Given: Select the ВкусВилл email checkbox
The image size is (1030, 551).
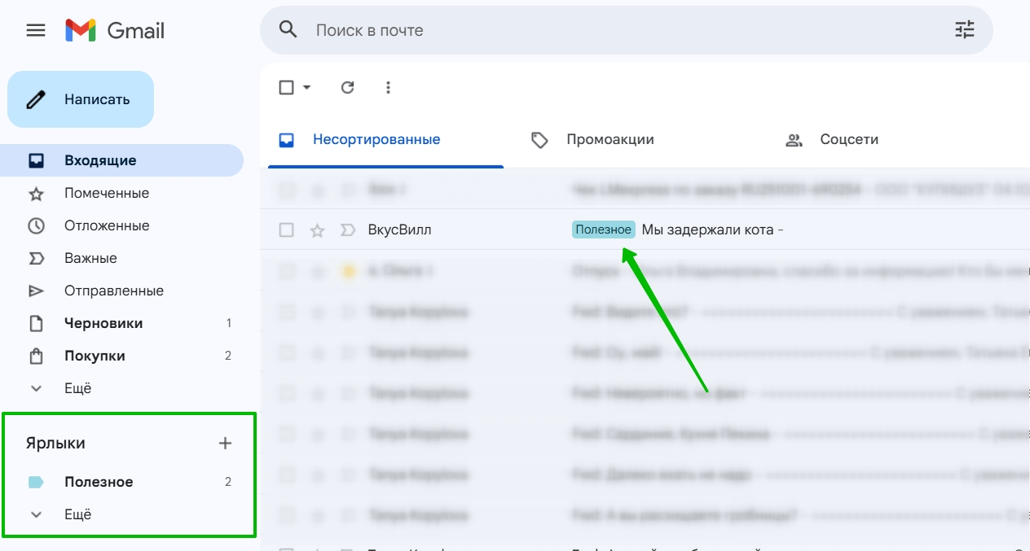Looking at the screenshot, I should [x=286, y=230].
